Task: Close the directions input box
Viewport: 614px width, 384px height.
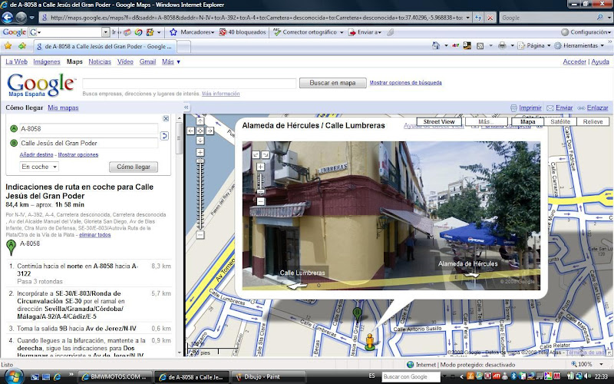Action: click(x=166, y=118)
